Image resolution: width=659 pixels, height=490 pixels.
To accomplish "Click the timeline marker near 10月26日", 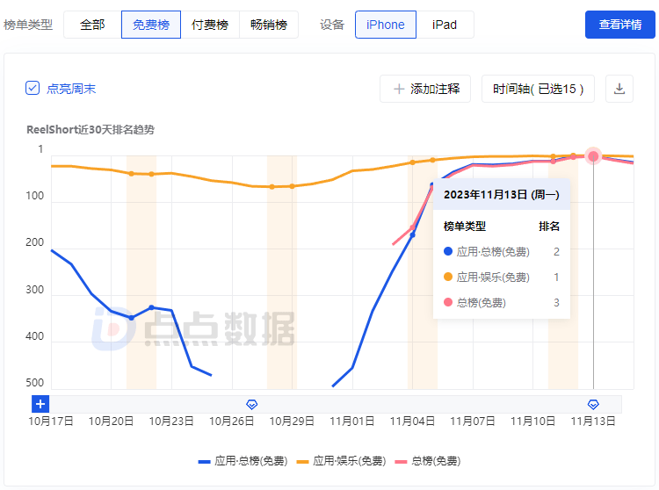I will click(x=252, y=404).
